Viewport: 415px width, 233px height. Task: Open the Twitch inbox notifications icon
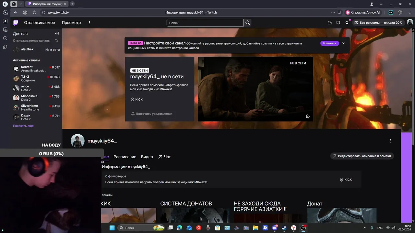329,23
